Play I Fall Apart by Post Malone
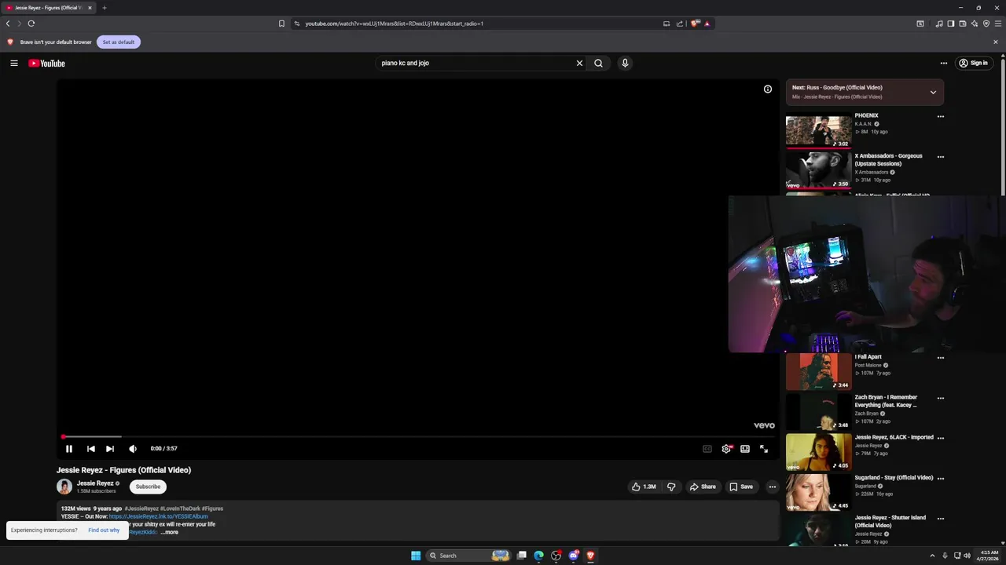This screenshot has width=1006, height=565. pos(818,372)
